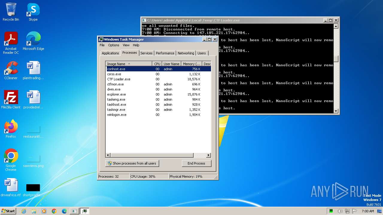
Task: Open the planttrading document icon
Action: [x=33, y=70]
